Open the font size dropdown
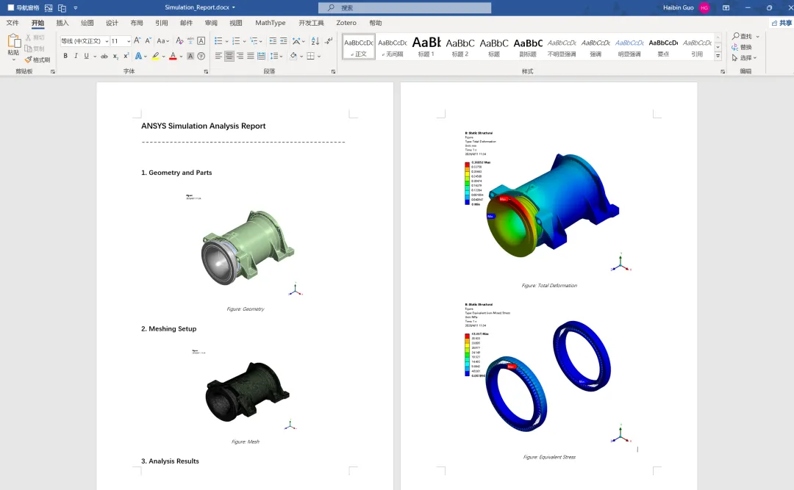This screenshot has width=794, height=490. tap(129, 41)
